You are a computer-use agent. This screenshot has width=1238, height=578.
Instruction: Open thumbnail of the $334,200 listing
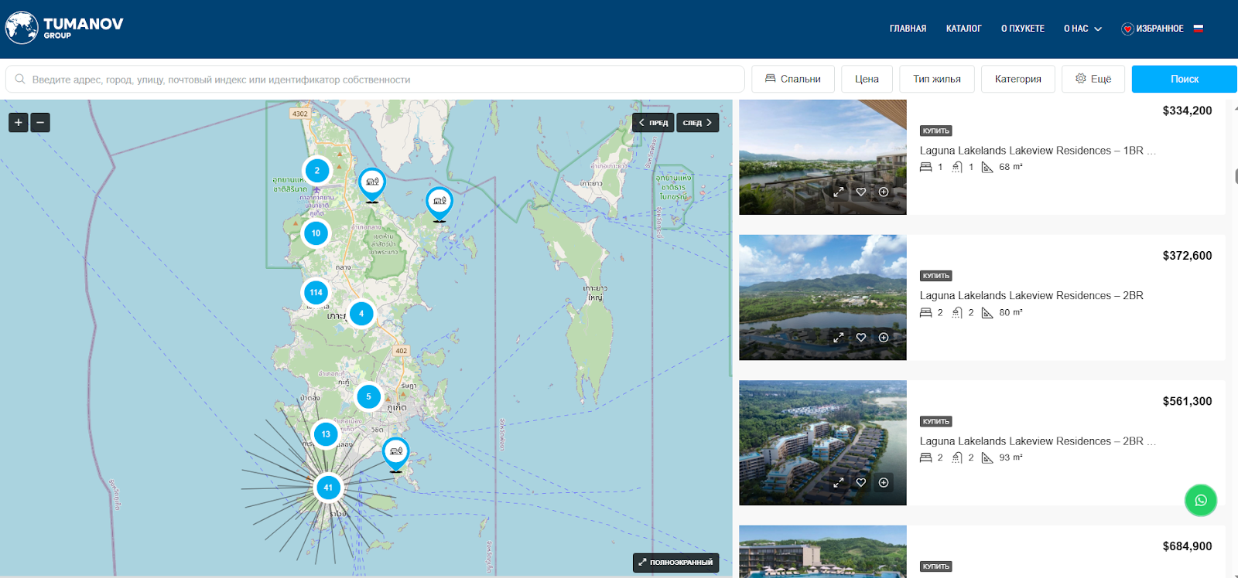(822, 157)
